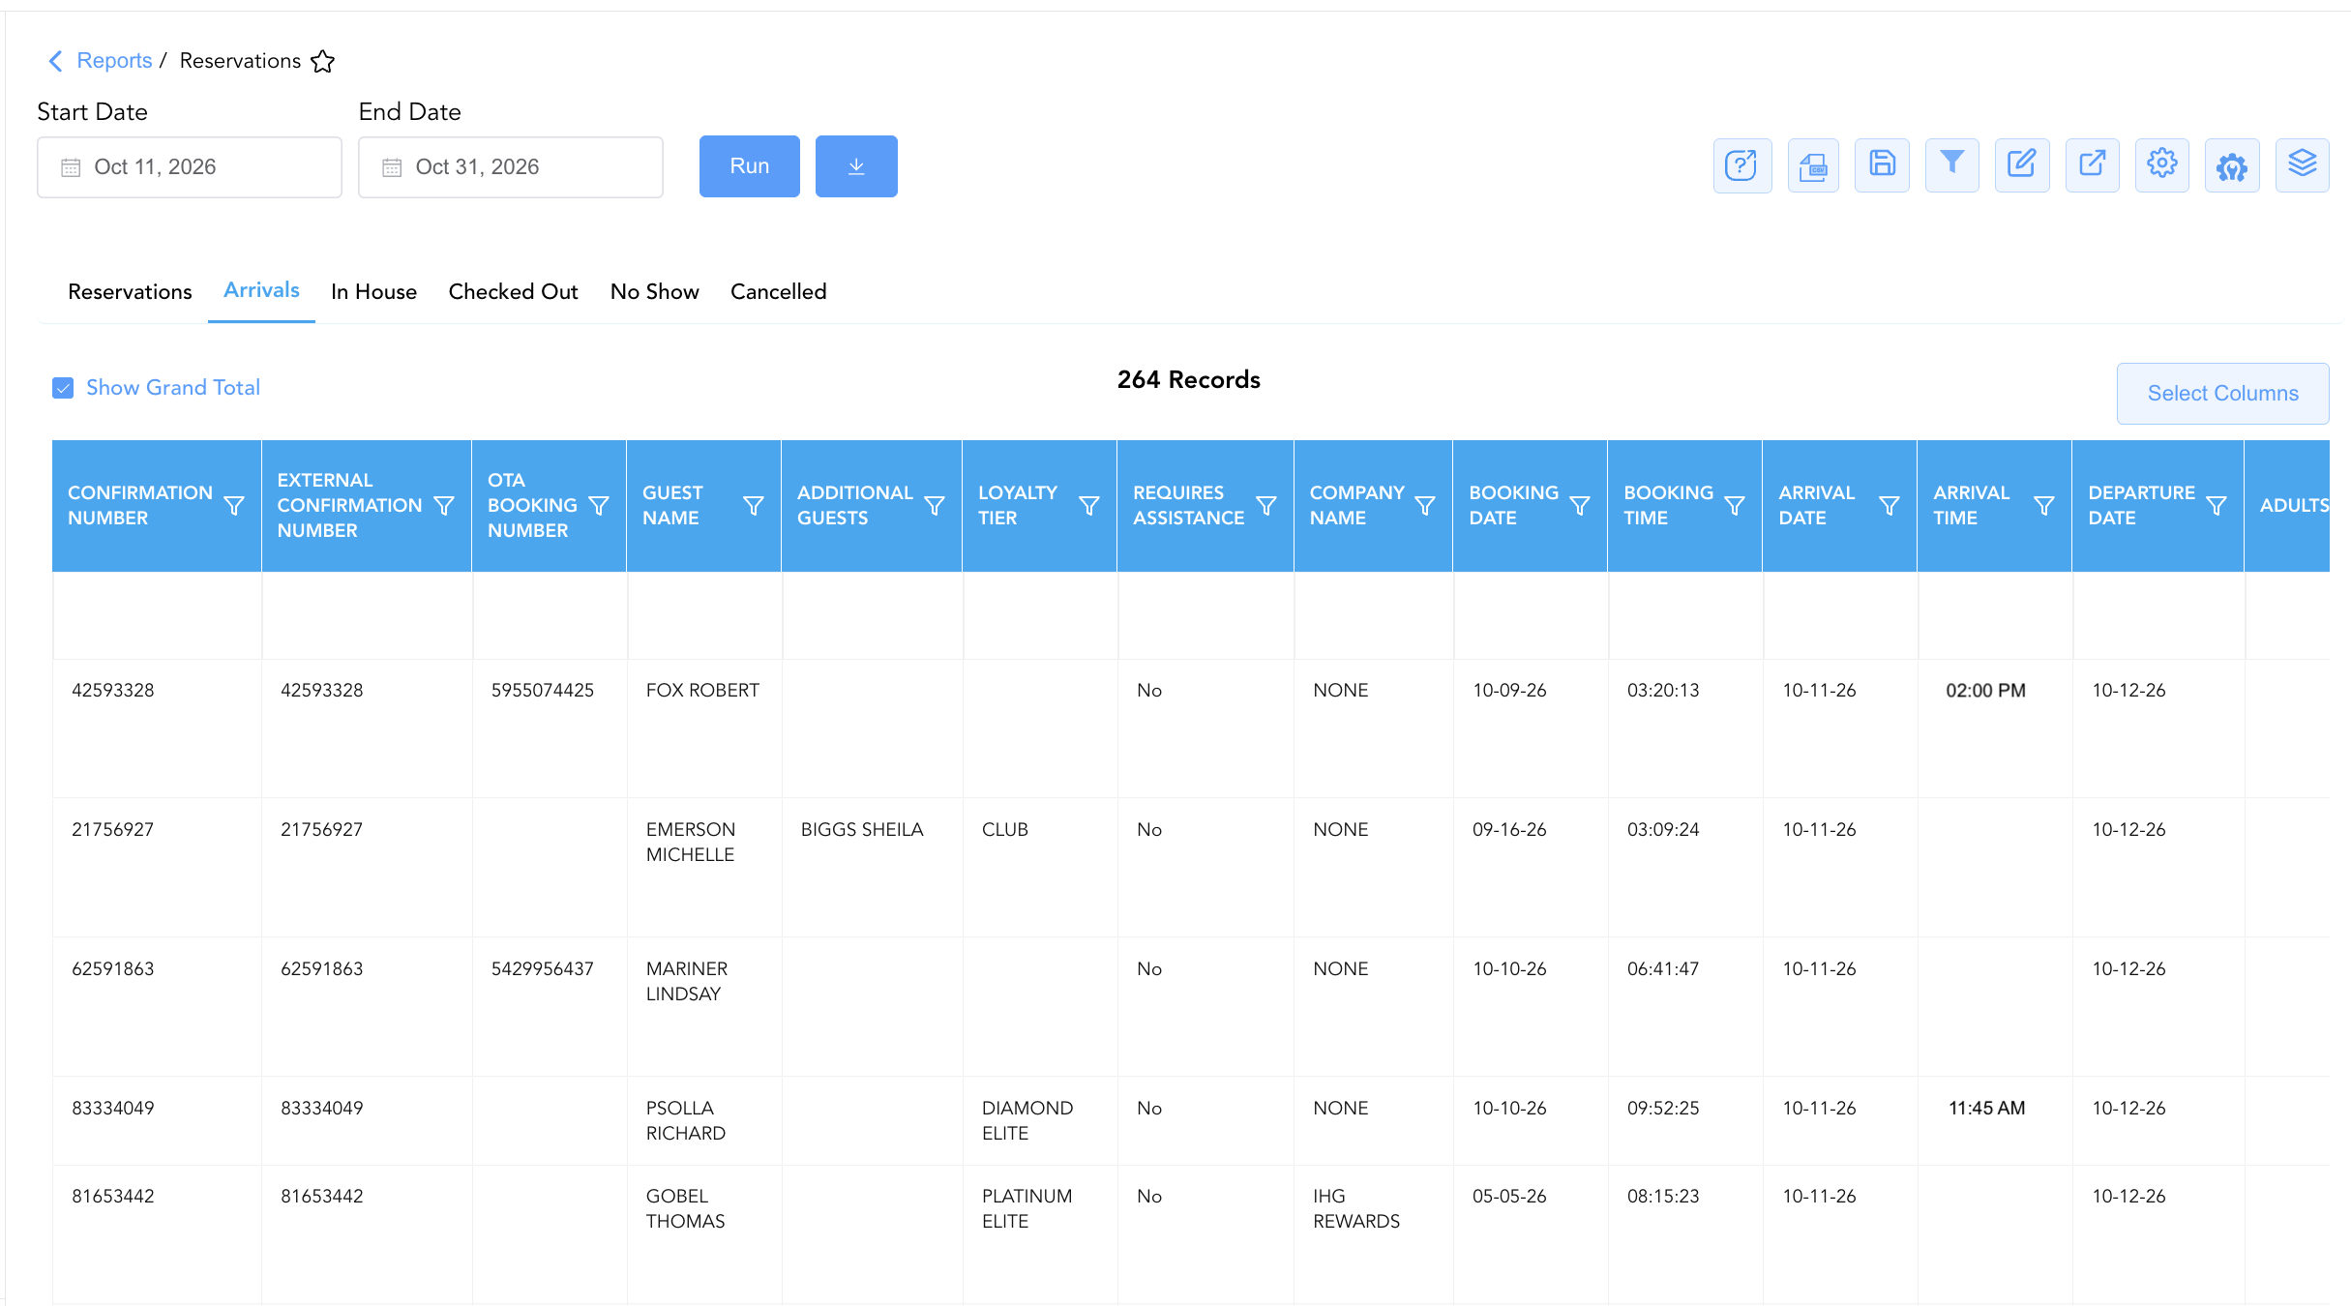
Task: Switch to the Reservations tab
Action: pyautogui.click(x=130, y=292)
